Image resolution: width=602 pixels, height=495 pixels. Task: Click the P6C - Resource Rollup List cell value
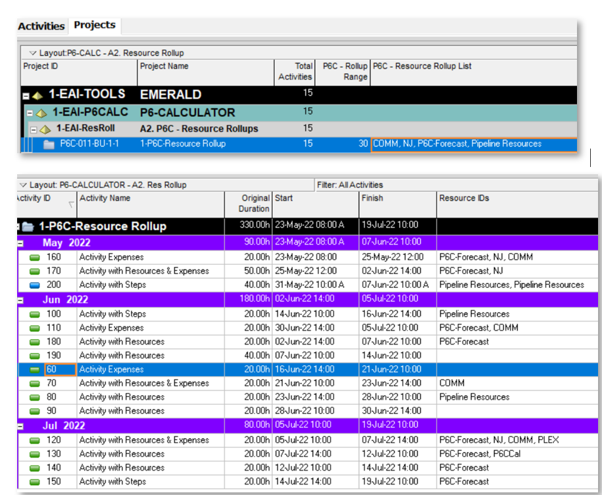point(457,144)
